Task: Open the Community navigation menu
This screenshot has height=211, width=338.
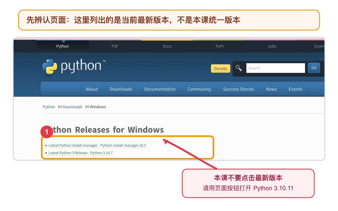Action: click(199, 89)
